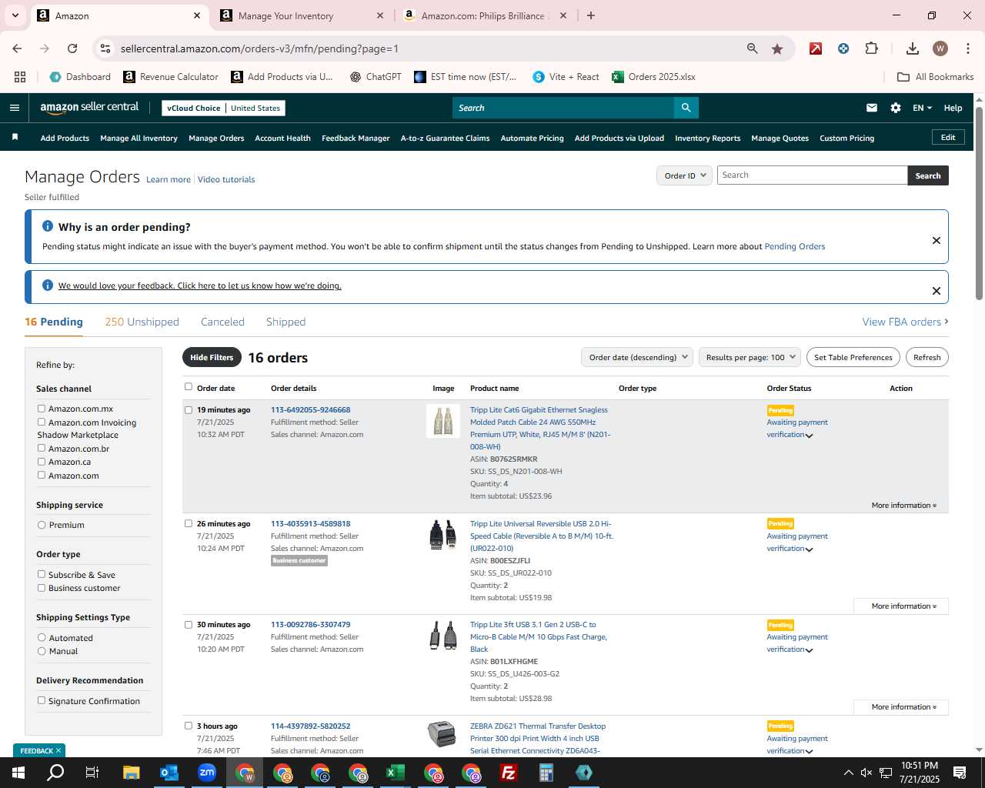
Task: Open View FBA orders link
Action: [x=905, y=322]
